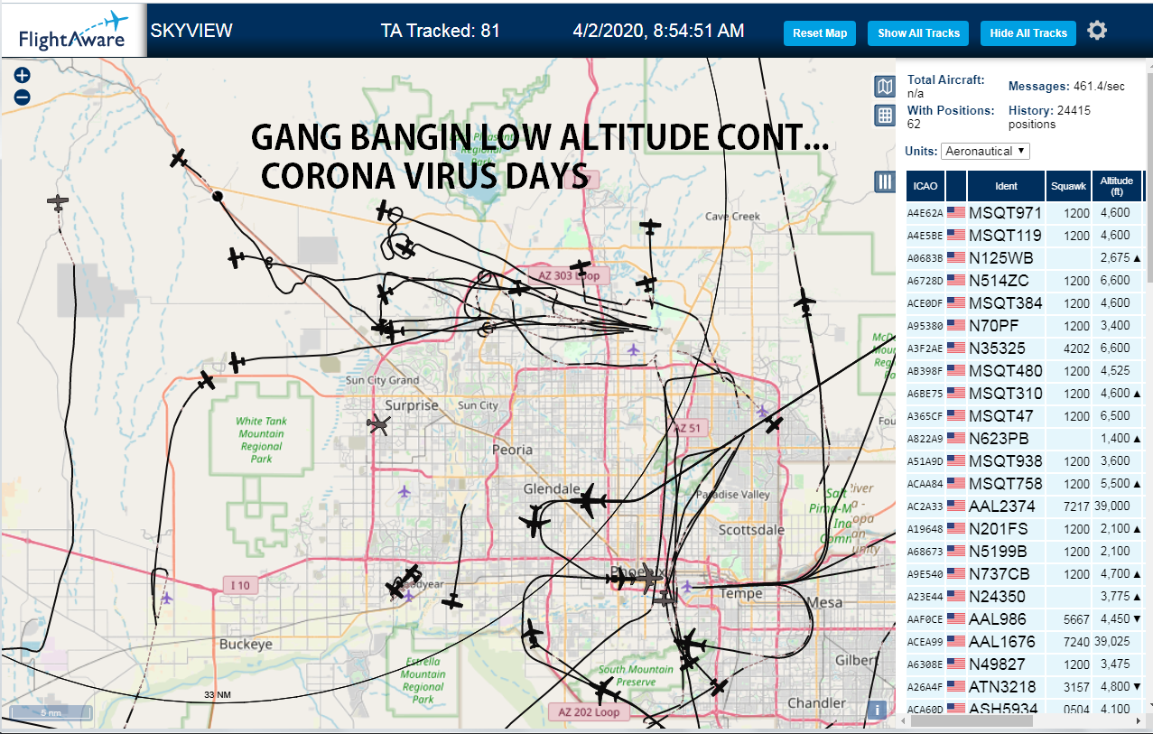
Task: Toggle the map view sidebar icon
Action: click(x=885, y=87)
